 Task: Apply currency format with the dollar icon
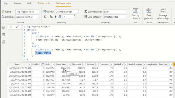point(45,17)
